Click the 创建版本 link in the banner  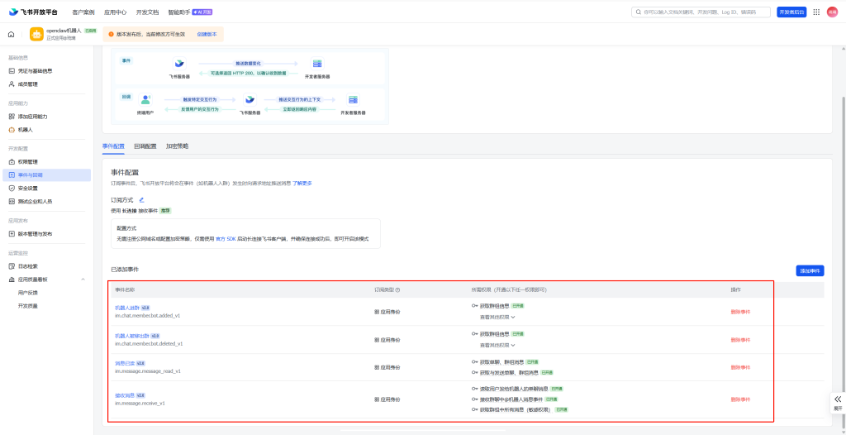[x=207, y=34]
